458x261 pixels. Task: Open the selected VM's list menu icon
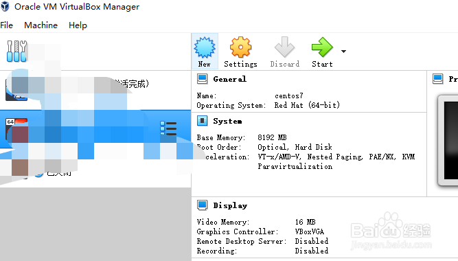click(168, 128)
